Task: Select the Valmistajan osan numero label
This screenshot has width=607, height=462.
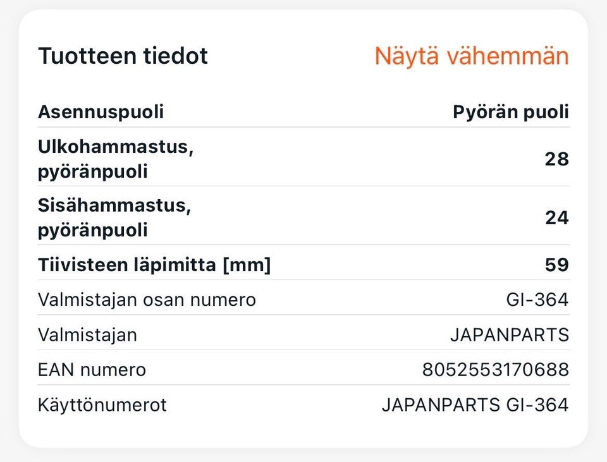Action: (147, 299)
